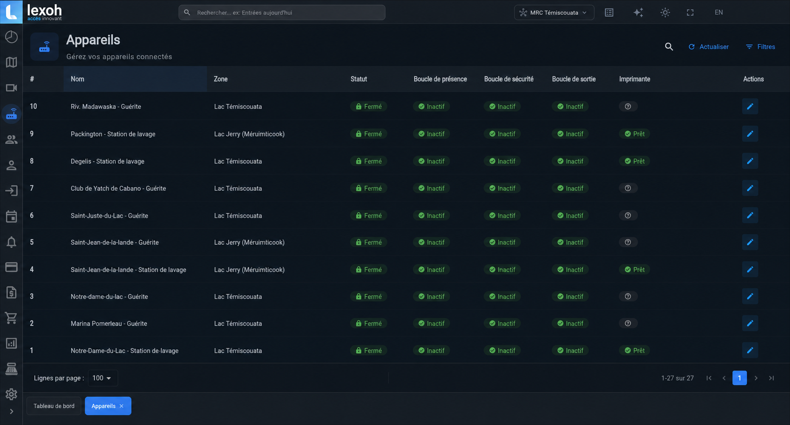Image resolution: width=790 pixels, height=425 pixels.
Task: Open the reports chart icon in sidebar
Action: (x=11, y=343)
